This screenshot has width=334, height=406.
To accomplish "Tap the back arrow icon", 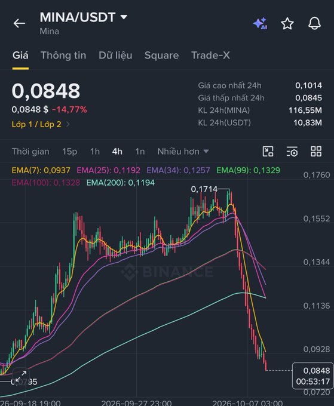I will point(20,23).
